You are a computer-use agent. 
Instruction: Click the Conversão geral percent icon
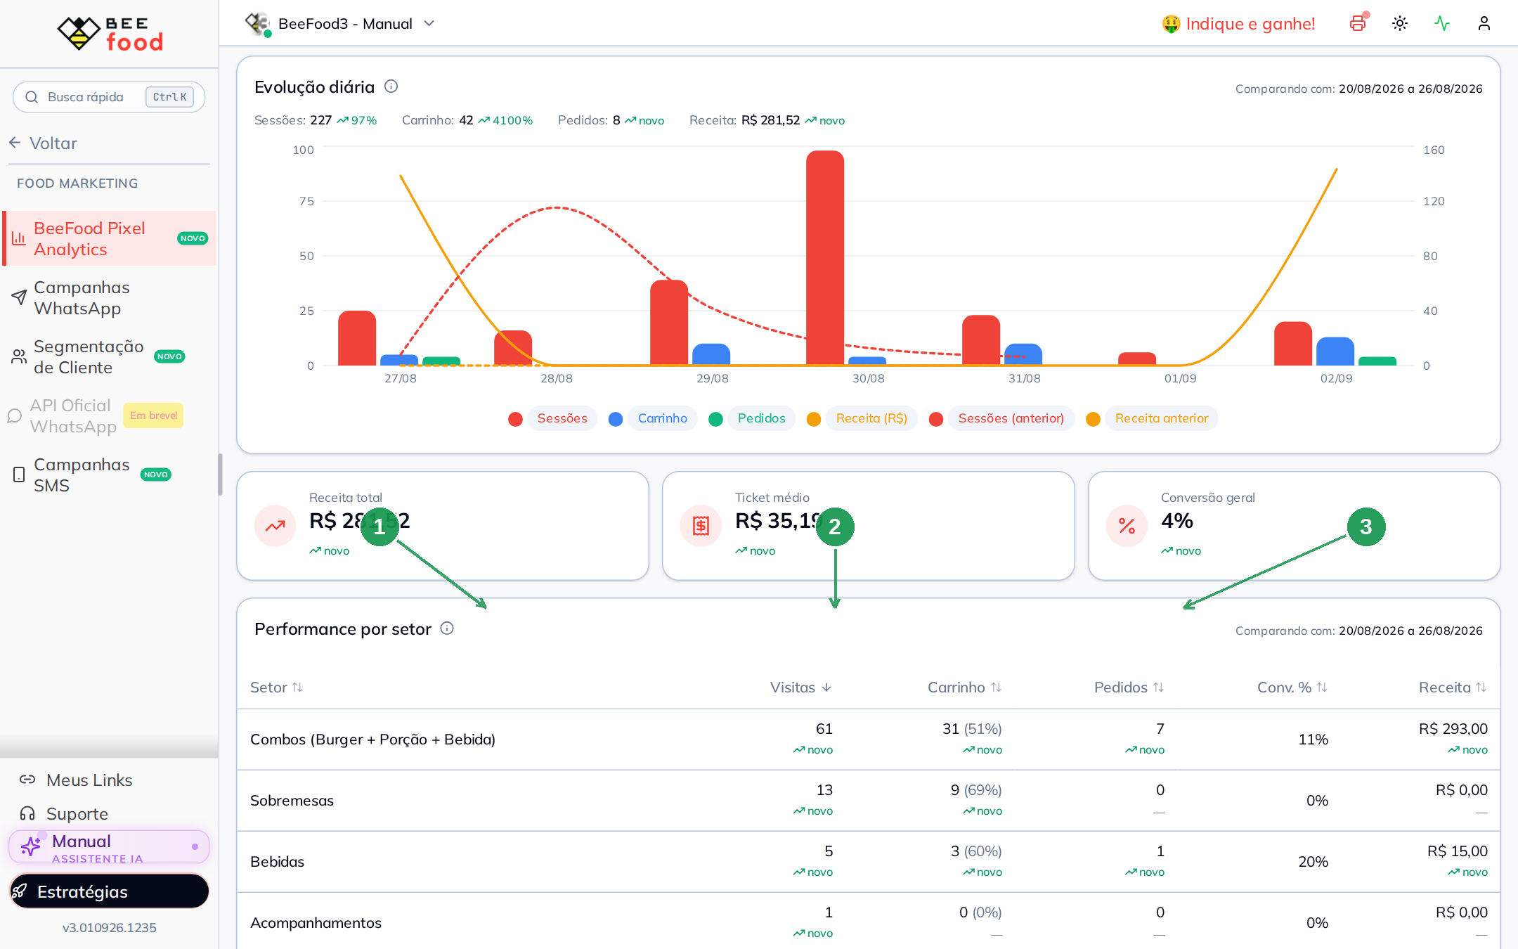[x=1127, y=525]
